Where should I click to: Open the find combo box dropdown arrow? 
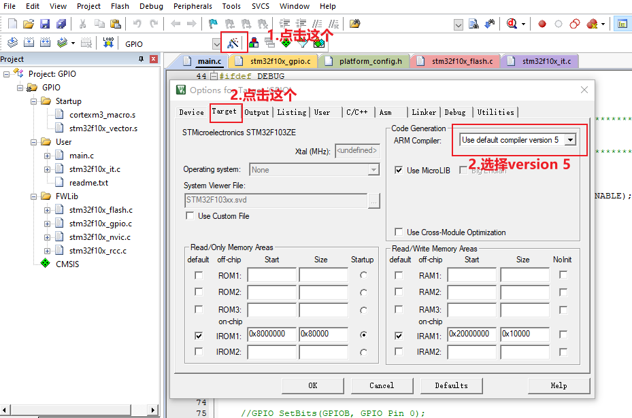(x=459, y=25)
